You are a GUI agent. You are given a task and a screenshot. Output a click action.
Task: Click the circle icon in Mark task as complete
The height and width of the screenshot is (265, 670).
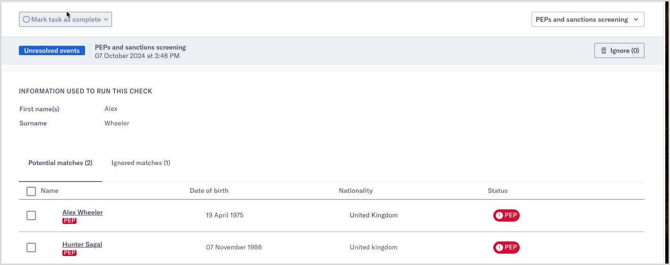click(x=26, y=19)
